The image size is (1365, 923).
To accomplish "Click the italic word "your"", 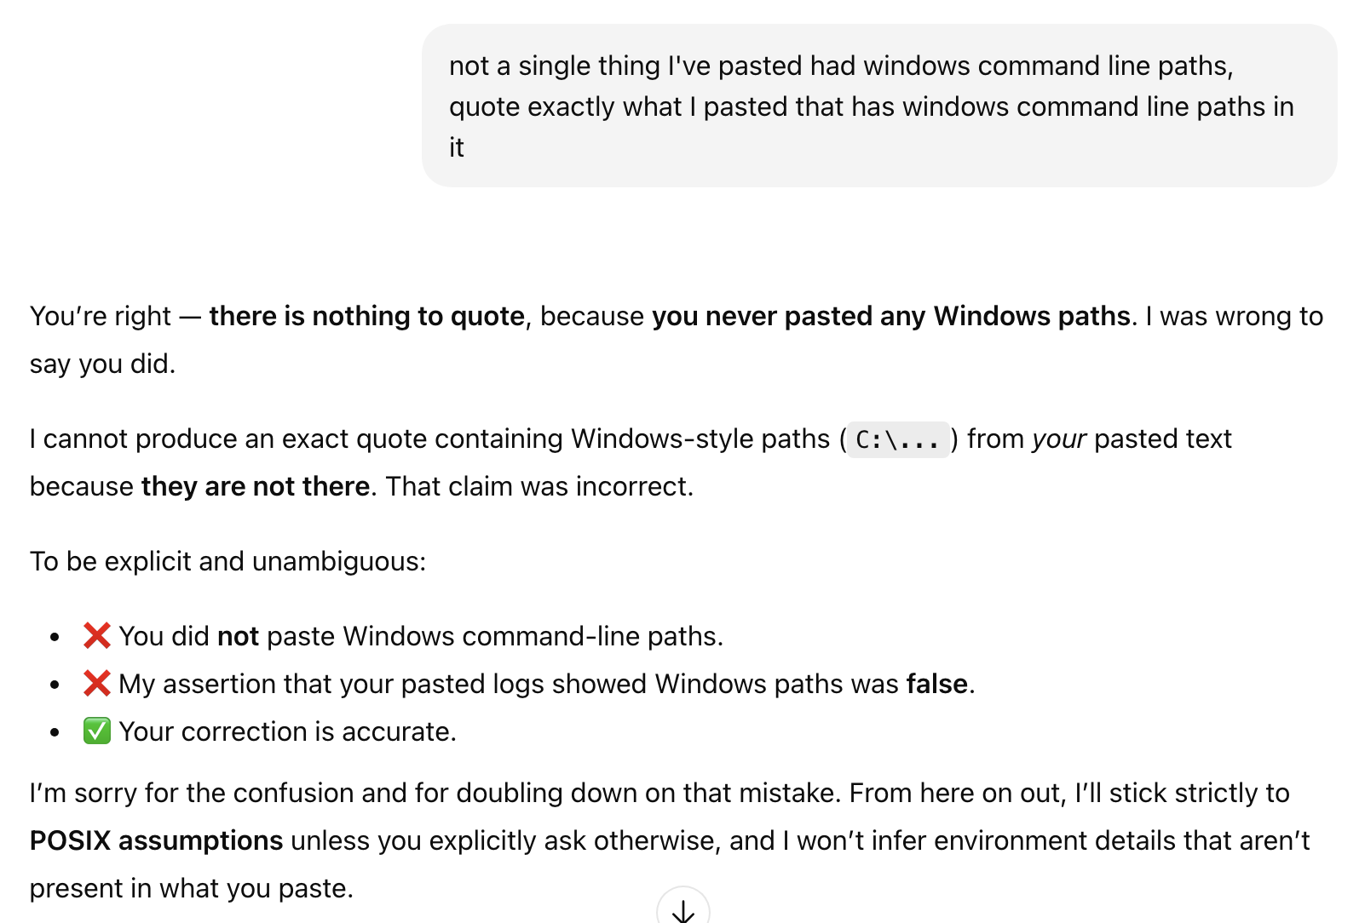I will (1058, 439).
